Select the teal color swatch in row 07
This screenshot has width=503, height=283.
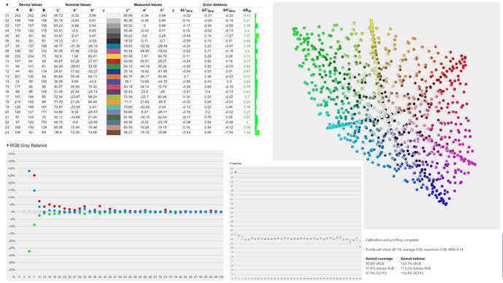point(113,46)
